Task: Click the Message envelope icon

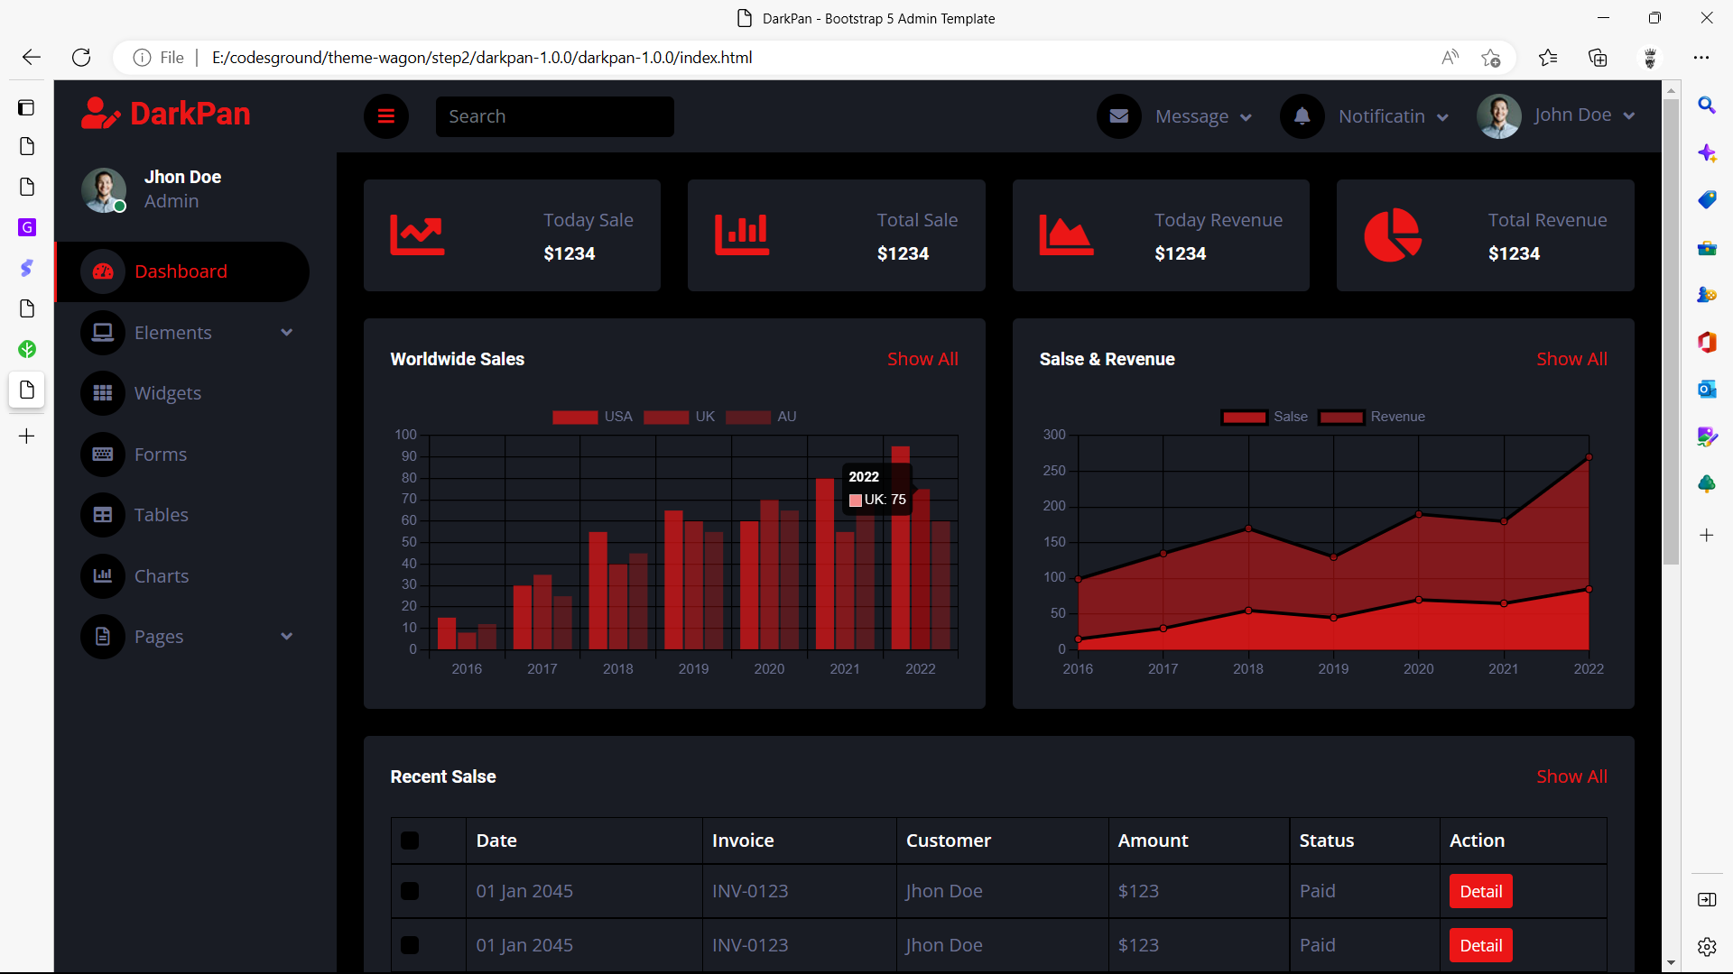Action: coord(1119,116)
